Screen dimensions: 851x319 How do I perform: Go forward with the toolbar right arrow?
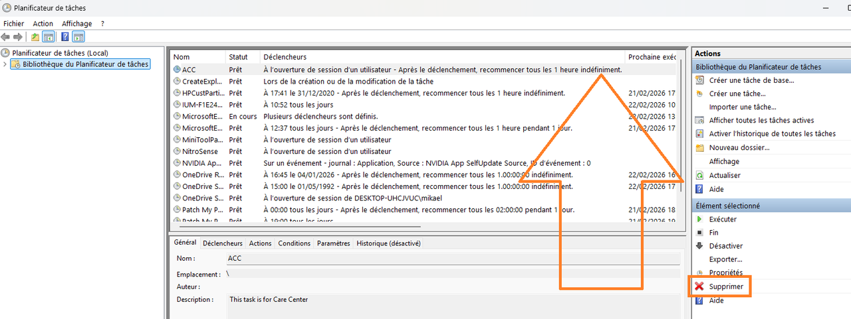click(18, 36)
